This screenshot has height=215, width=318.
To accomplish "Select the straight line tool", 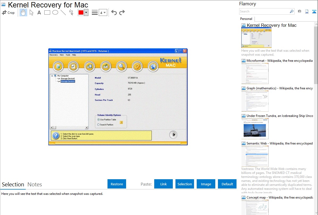I will (63, 12).
